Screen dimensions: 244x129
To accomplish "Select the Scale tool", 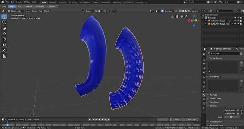I will click(x=4, y=44).
